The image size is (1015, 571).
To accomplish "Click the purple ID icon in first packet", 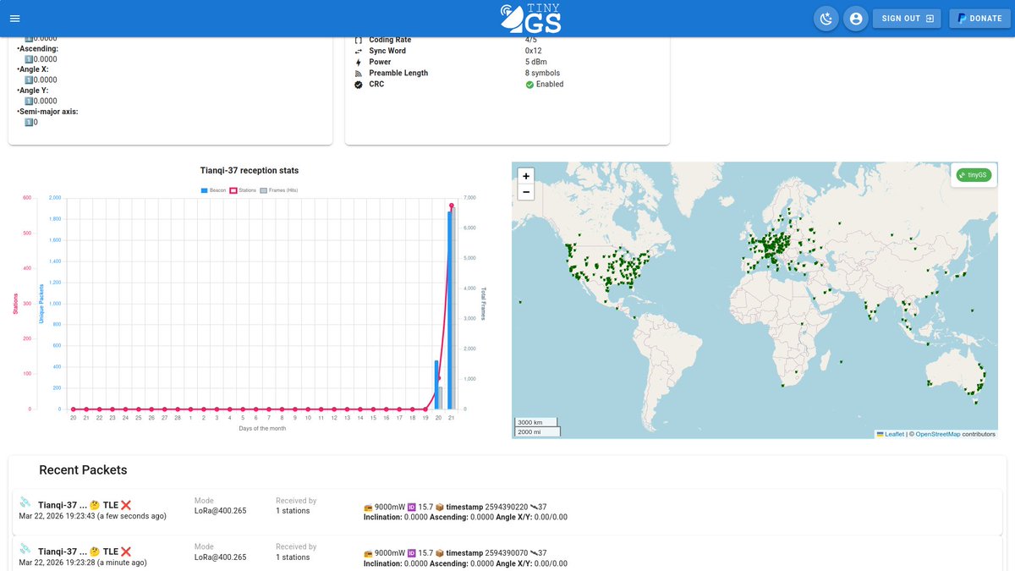I will (x=412, y=507).
